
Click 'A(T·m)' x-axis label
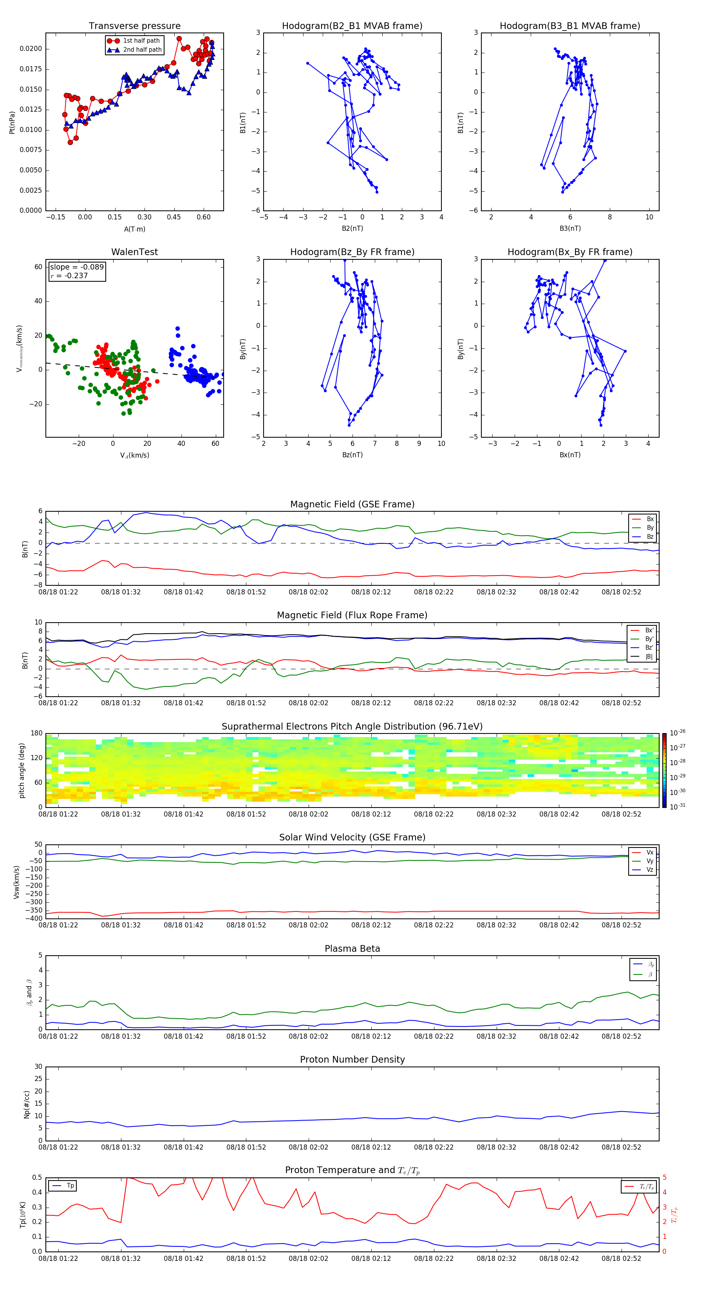point(134,229)
